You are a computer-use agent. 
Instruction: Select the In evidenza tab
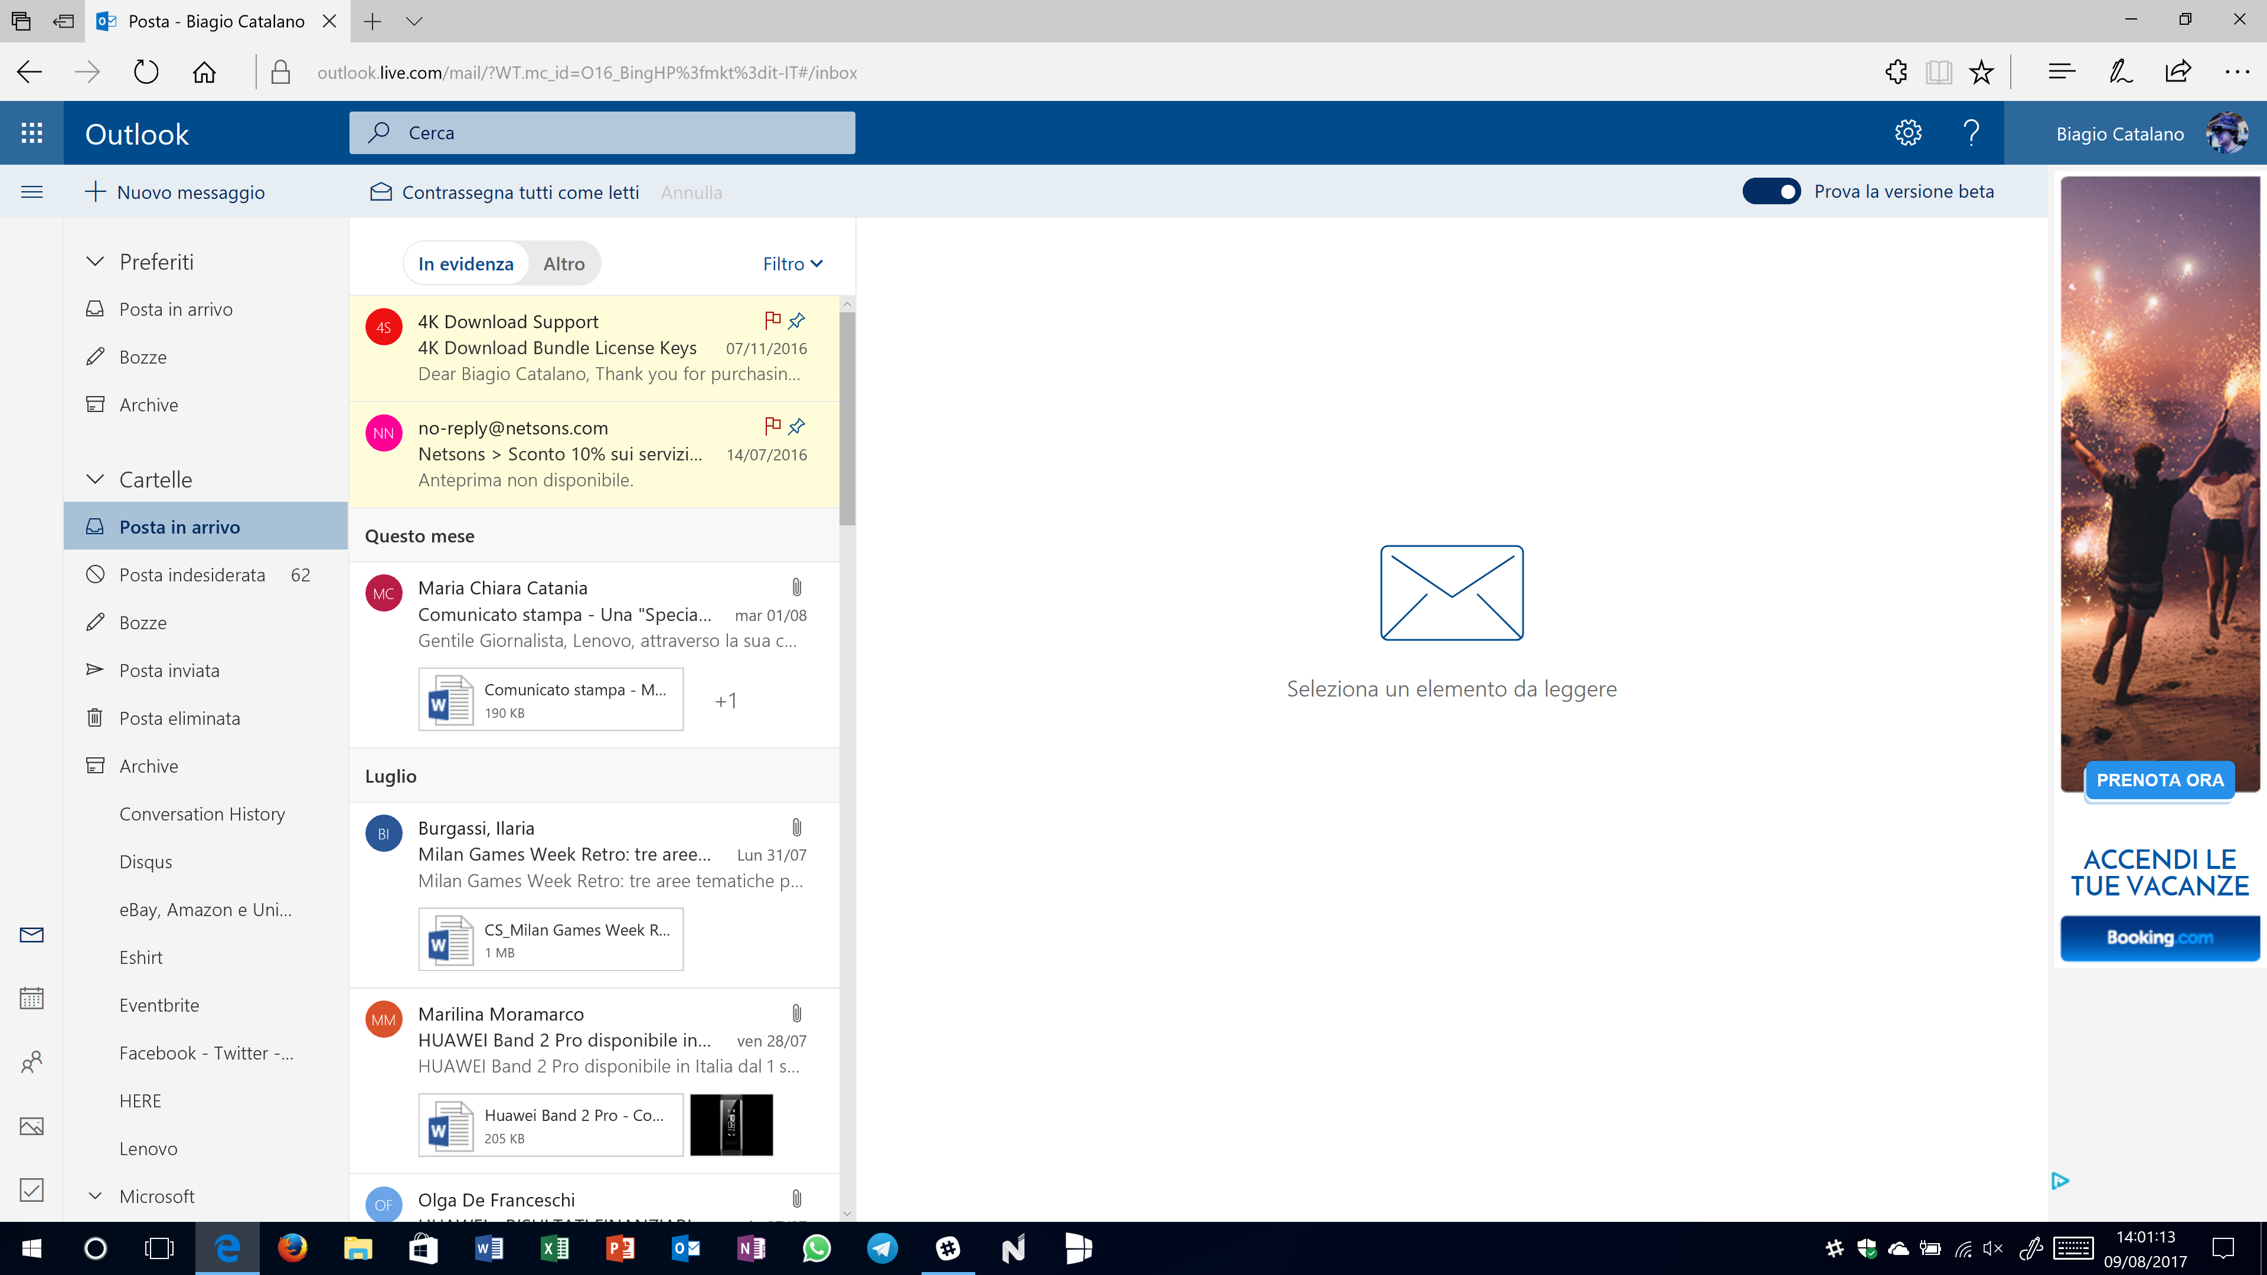(466, 264)
